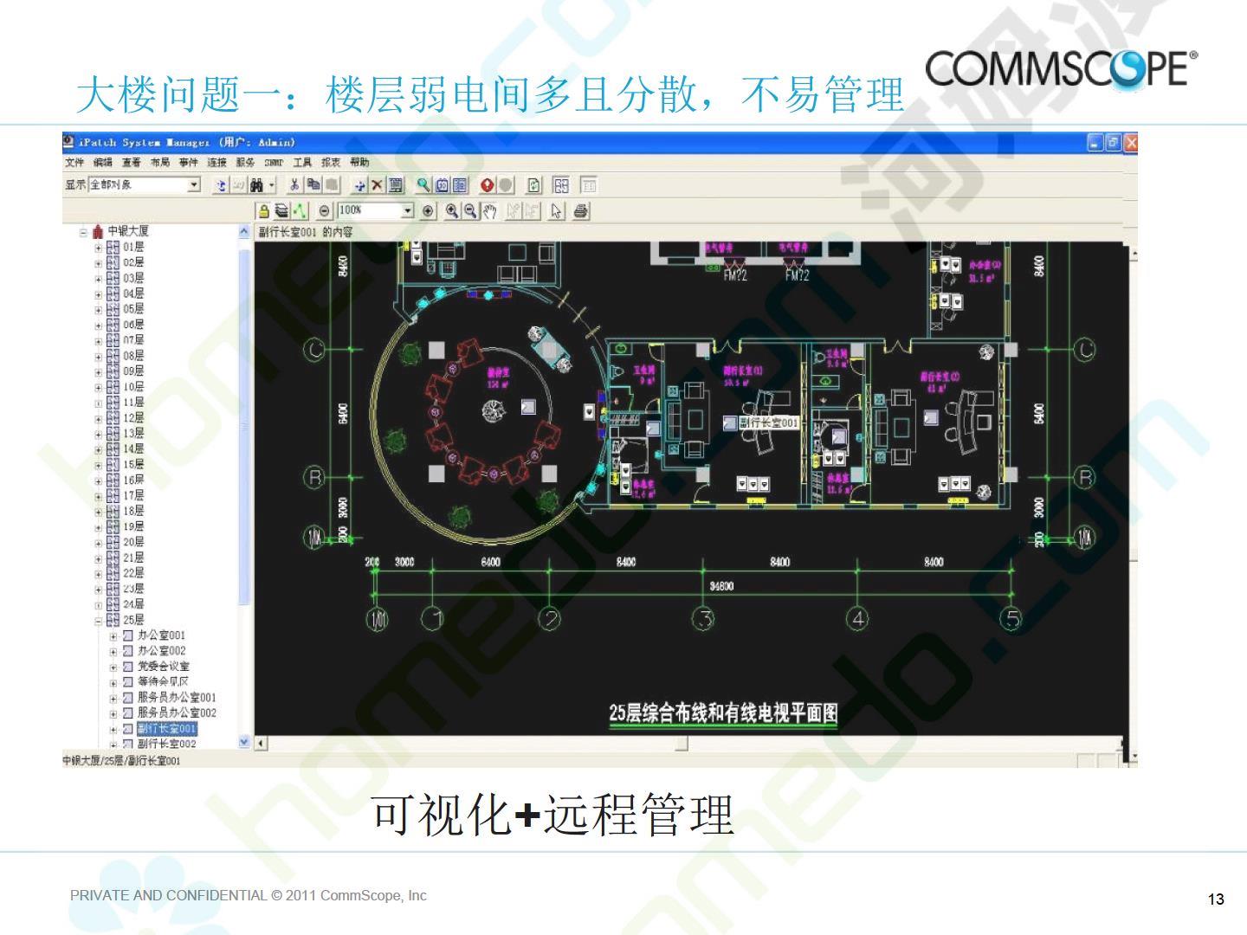Image resolution: width=1247 pixels, height=935 pixels.
Task: Select the hand pan tool
Action: point(490,210)
